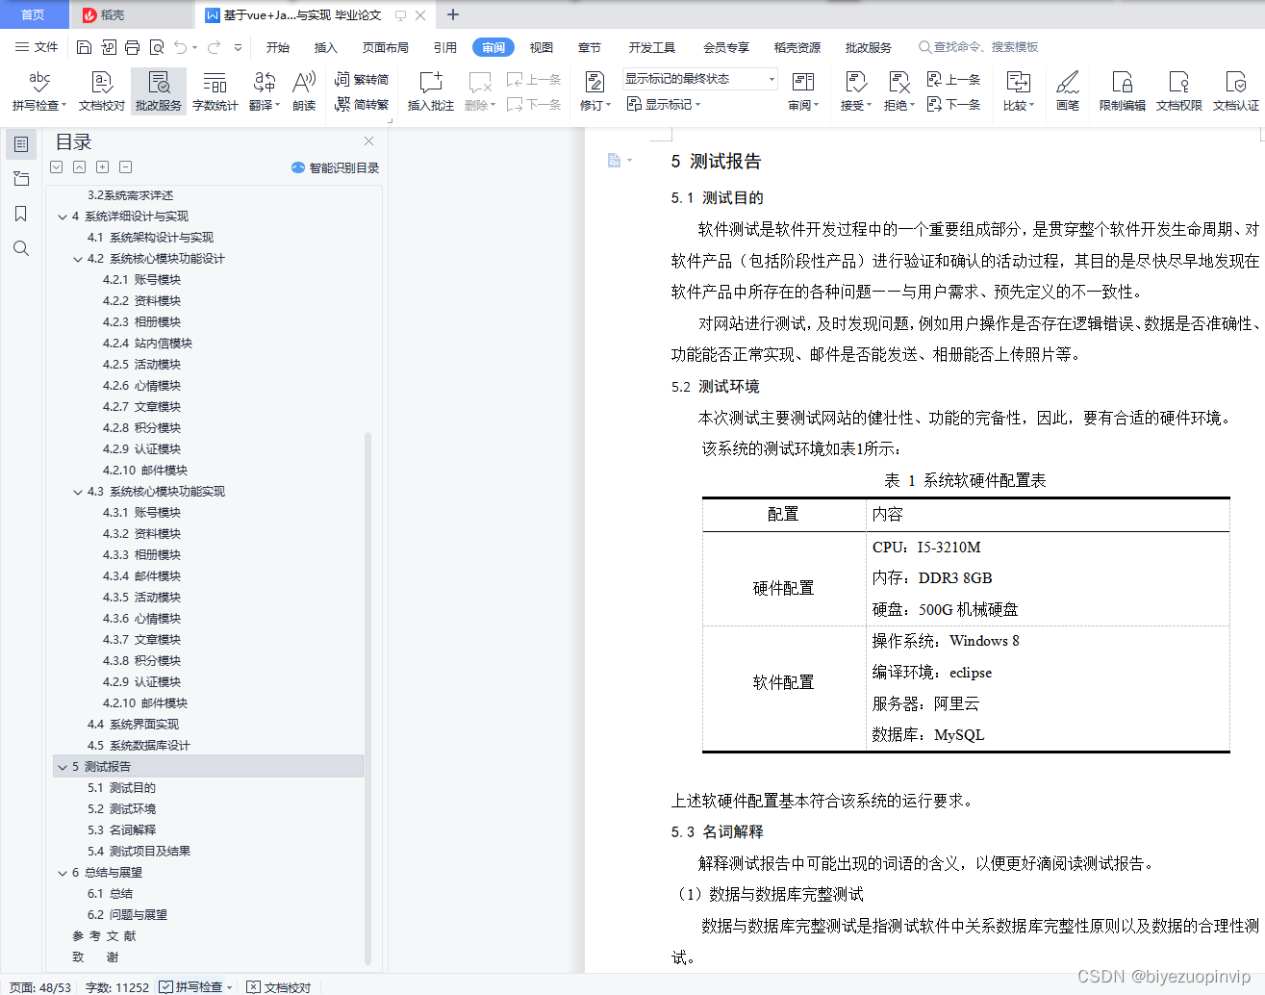Open 字数统计 word count
Image resolution: width=1265 pixels, height=995 pixels.
[215, 91]
